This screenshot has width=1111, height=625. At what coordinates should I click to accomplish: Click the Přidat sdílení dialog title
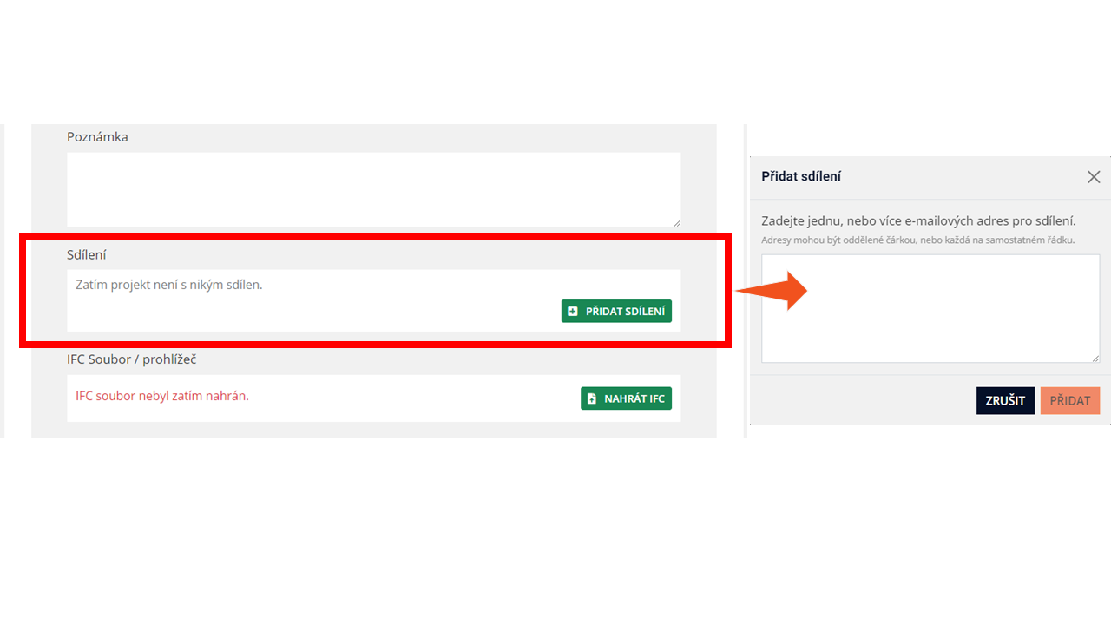coord(801,176)
